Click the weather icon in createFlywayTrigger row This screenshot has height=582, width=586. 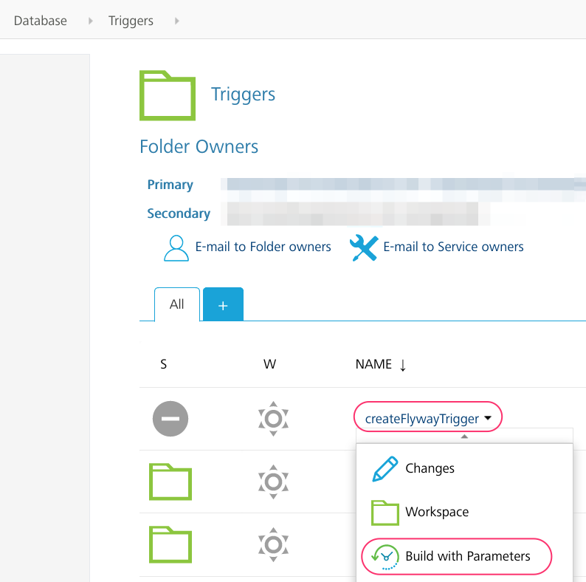click(x=273, y=419)
